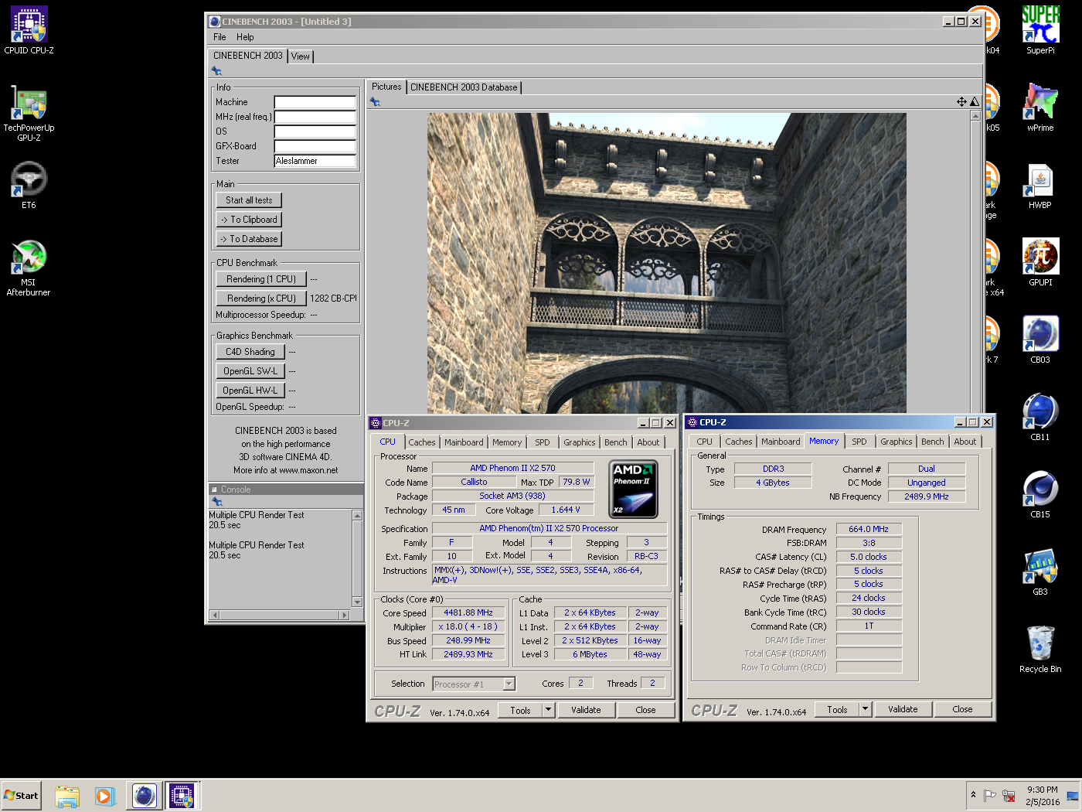Expand Tools dropdown arrow in left CPU-Z
The width and height of the screenshot is (1082, 812).
548,710
